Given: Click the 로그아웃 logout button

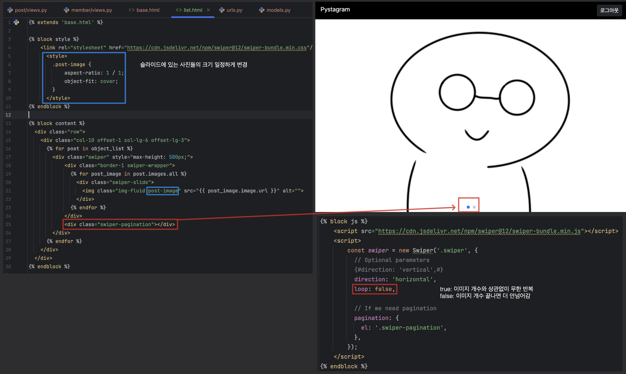Looking at the screenshot, I should (x=609, y=10).
